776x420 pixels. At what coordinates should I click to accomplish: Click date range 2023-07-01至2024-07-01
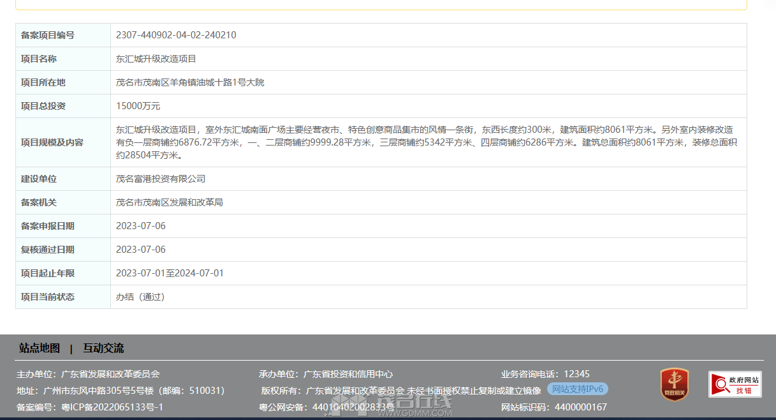pos(170,273)
